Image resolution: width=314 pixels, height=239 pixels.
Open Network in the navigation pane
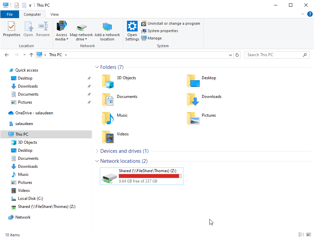coord(23,217)
